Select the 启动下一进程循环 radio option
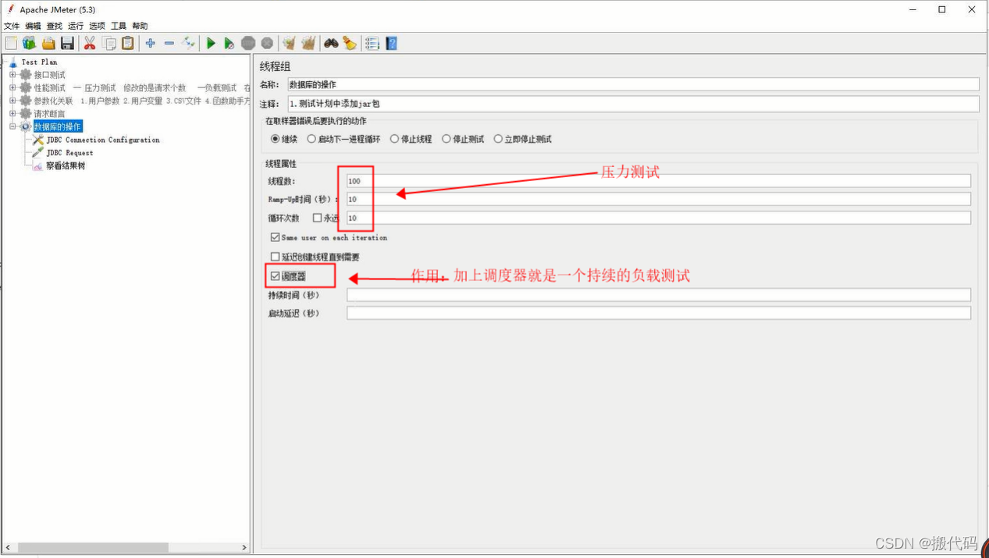The width and height of the screenshot is (989, 558). pos(311,139)
